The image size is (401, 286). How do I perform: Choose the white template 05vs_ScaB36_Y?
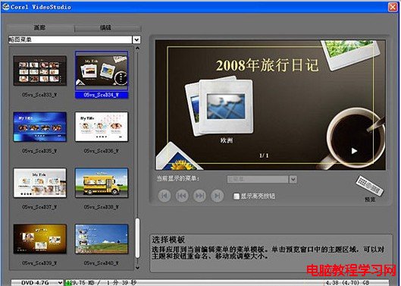(x=102, y=127)
